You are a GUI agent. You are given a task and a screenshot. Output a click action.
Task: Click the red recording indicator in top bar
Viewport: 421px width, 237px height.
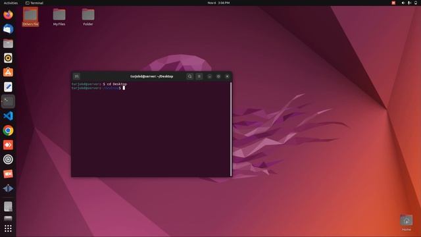[393, 3]
